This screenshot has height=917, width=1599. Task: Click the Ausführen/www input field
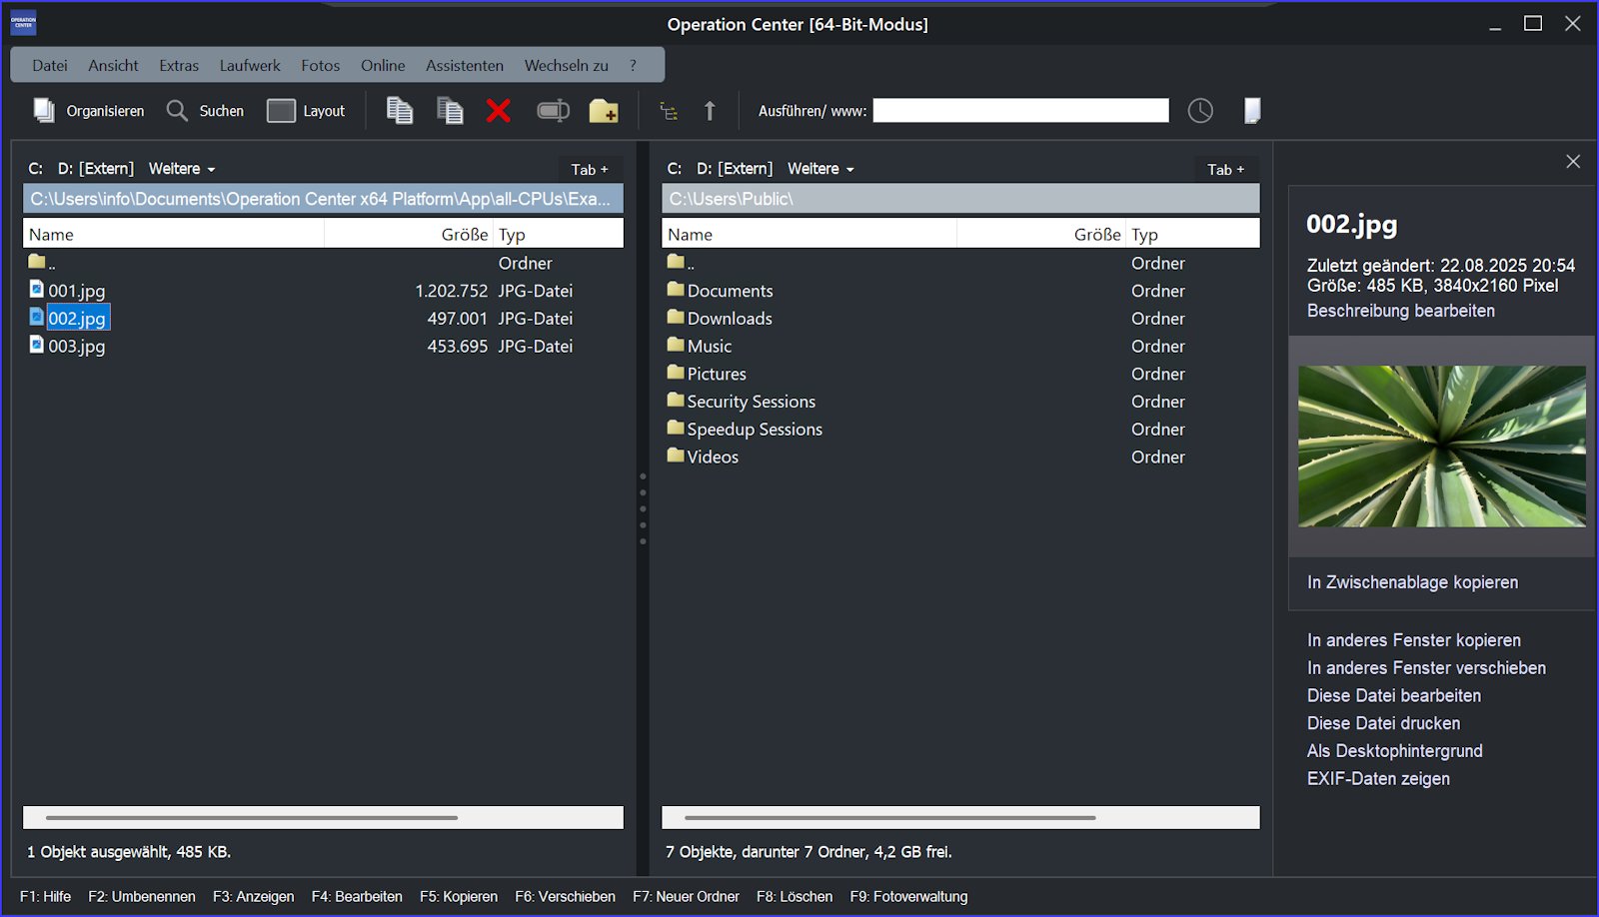pyautogui.click(x=1020, y=111)
